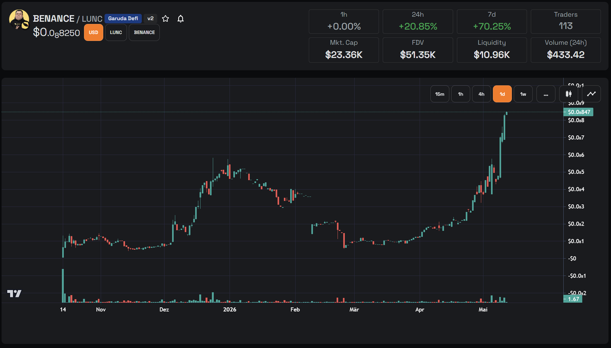Click the FDV $51.35K box

coord(418,50)
